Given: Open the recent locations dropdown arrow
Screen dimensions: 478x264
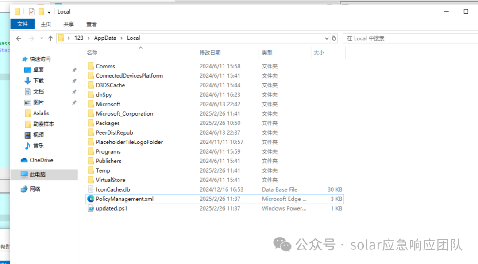Looking at the screenshot, I should (42, 38).
